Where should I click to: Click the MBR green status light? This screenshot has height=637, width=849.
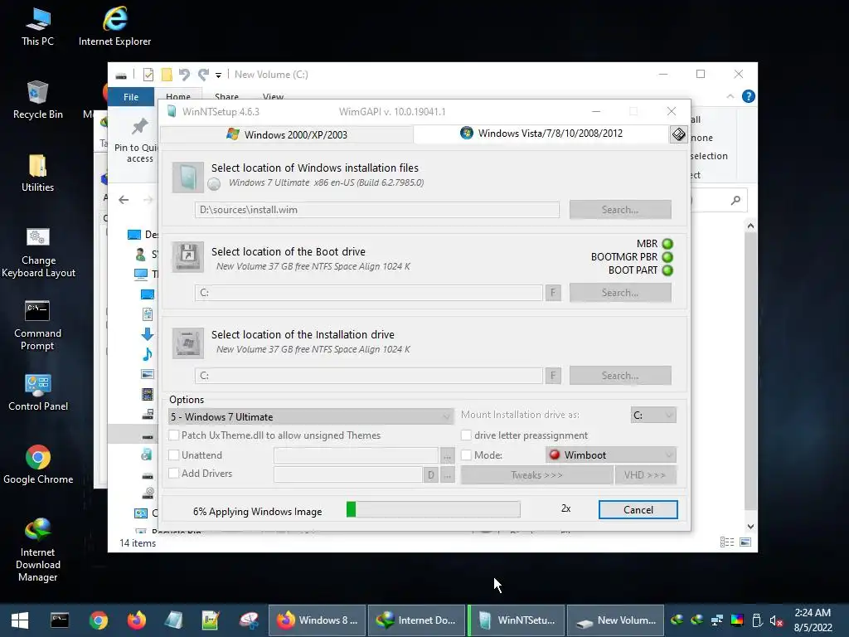point(667,244)
